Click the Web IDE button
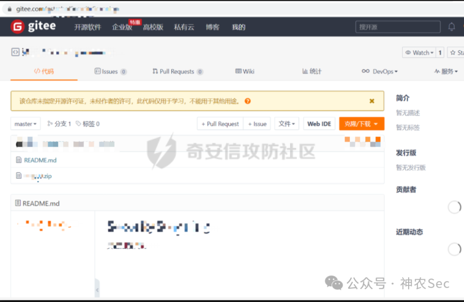 click(319, 123)
